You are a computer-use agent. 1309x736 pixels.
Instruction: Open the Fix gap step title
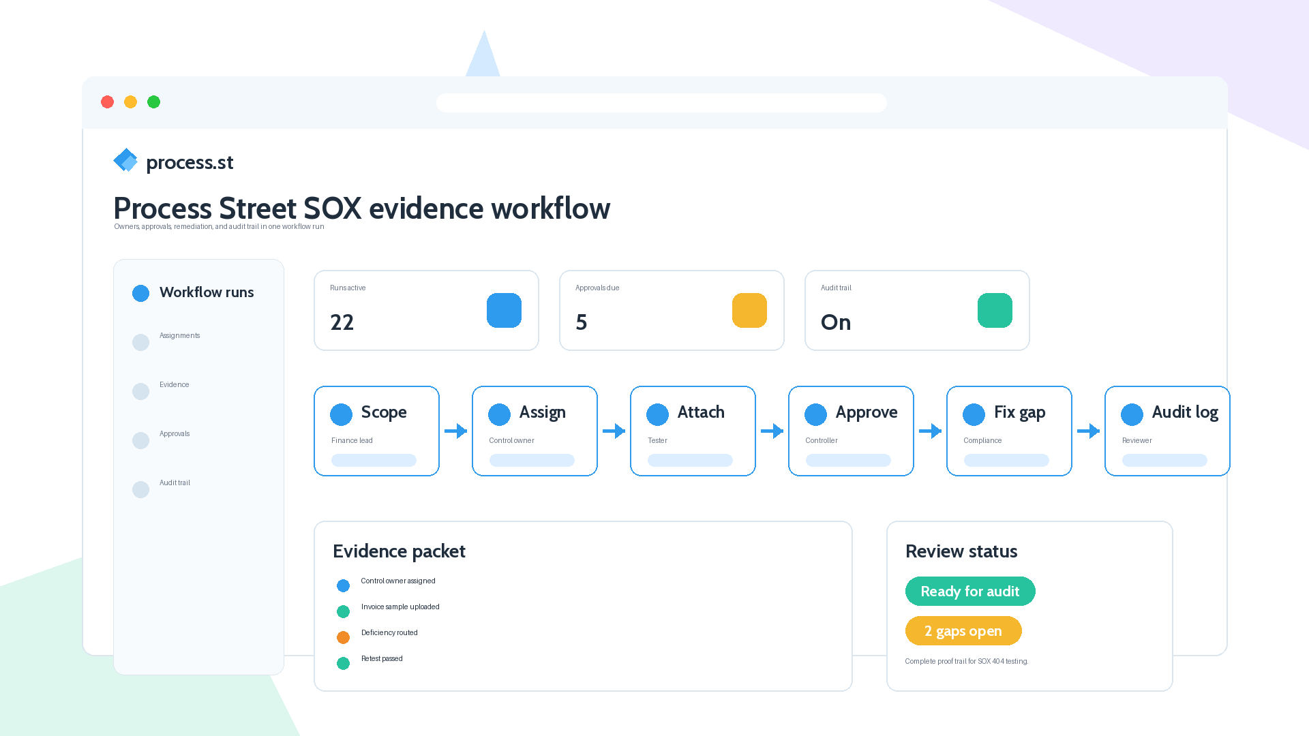coord(1019,412)
